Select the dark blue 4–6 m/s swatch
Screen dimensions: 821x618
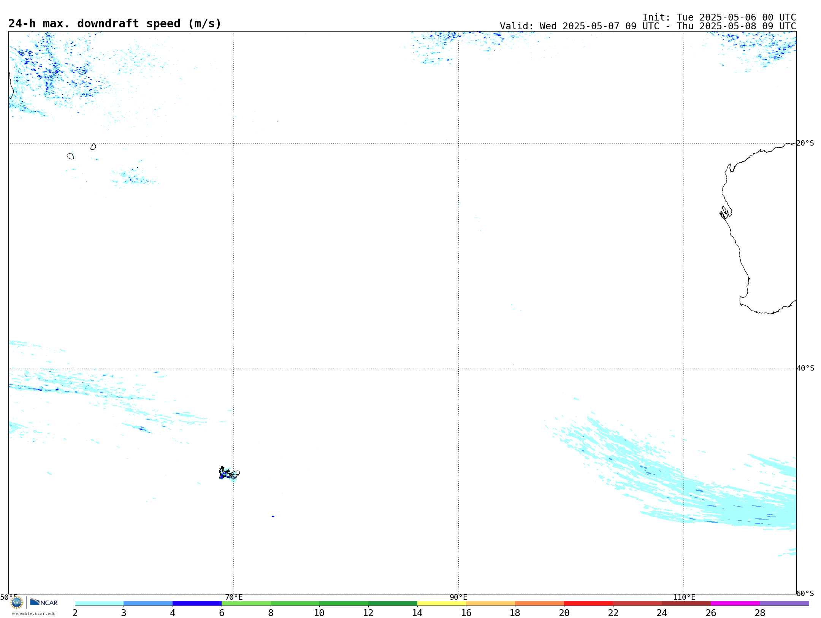click(x=197, y=604)
